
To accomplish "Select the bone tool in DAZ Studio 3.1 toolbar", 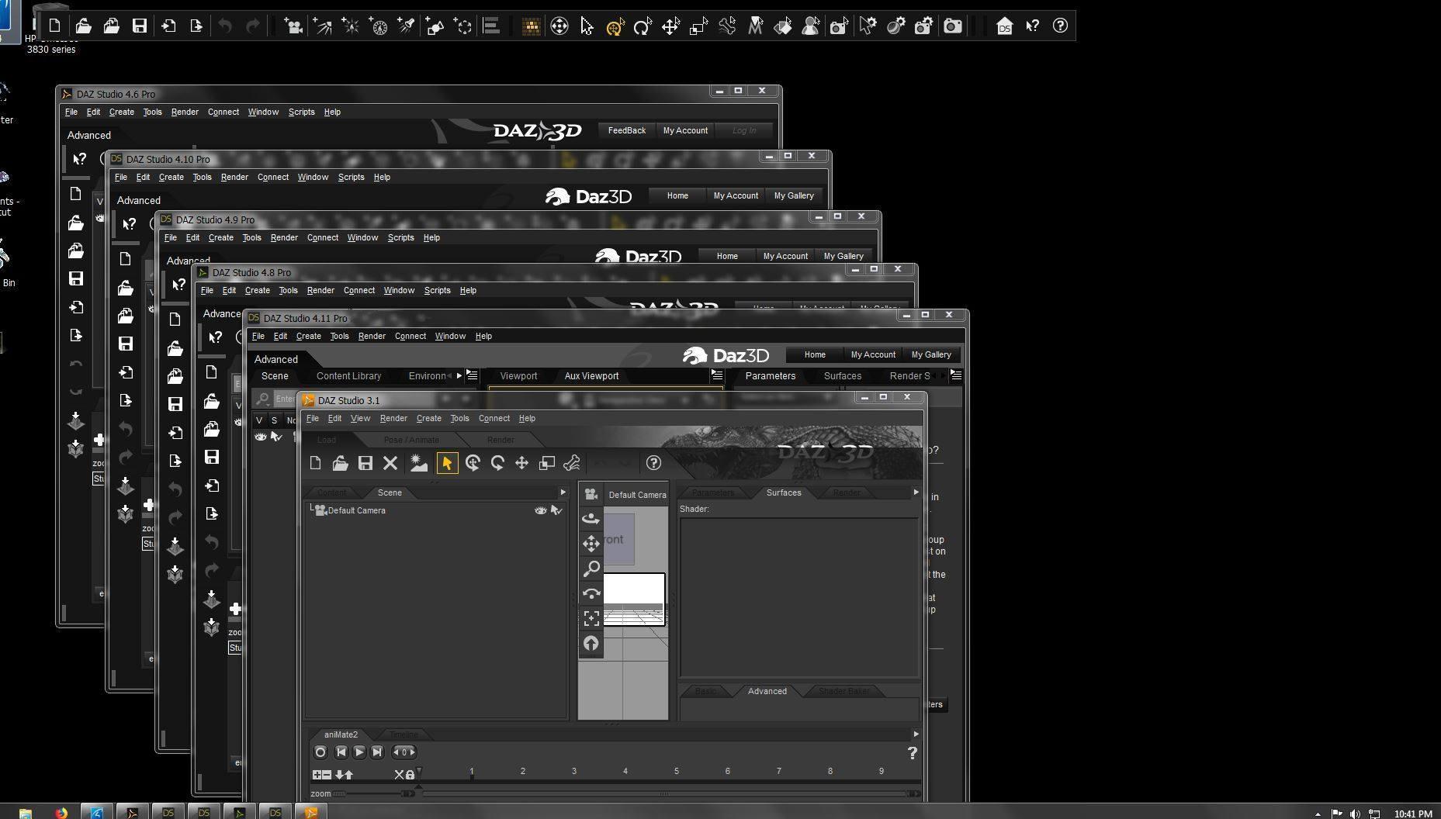I will coord(572,463).
